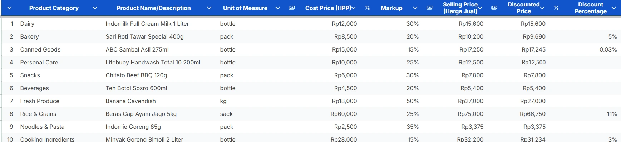Screen dimensions: 621x142
Task: Click Chitato Beef BBQ 120g cell
Action: tap(136, 75)
